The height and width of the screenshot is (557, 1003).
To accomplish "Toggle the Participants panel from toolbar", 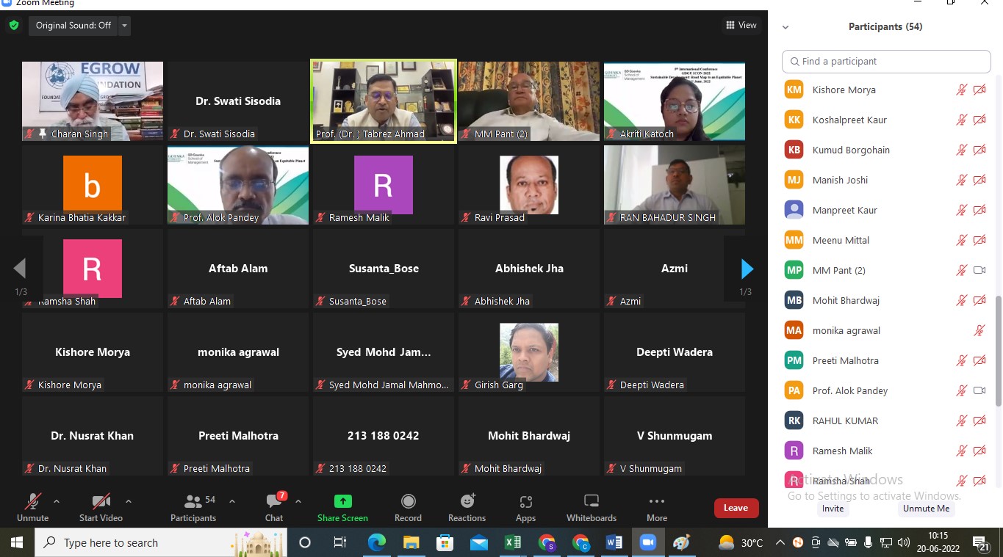I will click(193, 502).
